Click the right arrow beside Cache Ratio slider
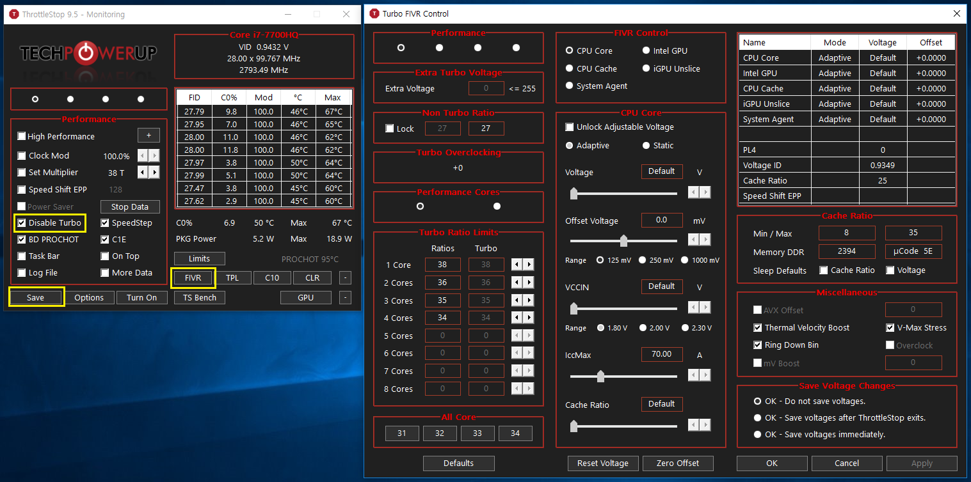The height and width of the screenshot is (482, 971). [x=705, y=425]
